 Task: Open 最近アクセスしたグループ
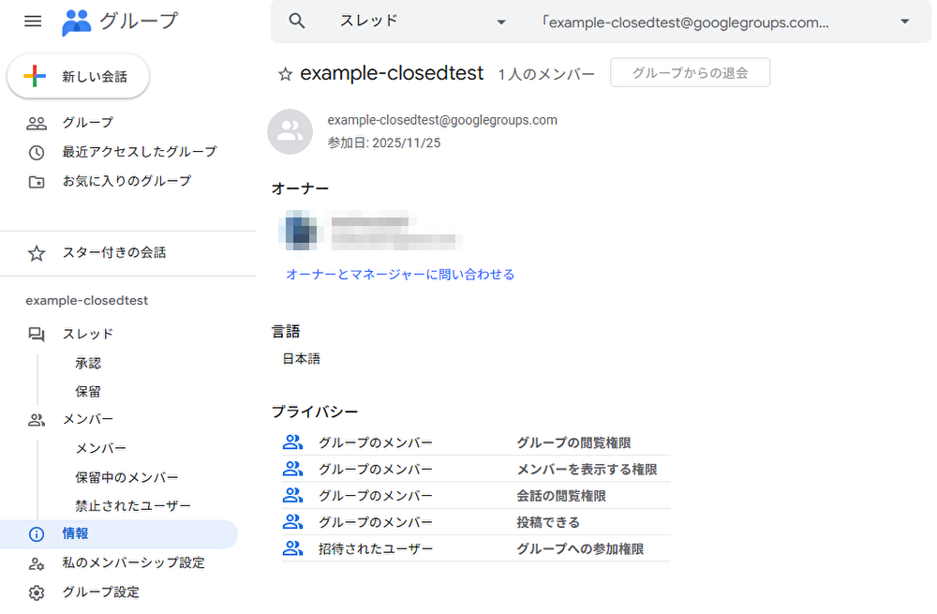pyautogui.click(x=140, y=152)
